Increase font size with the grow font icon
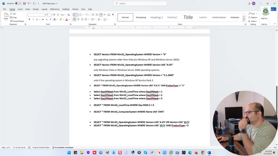278x156 pixels. point(54,15)
